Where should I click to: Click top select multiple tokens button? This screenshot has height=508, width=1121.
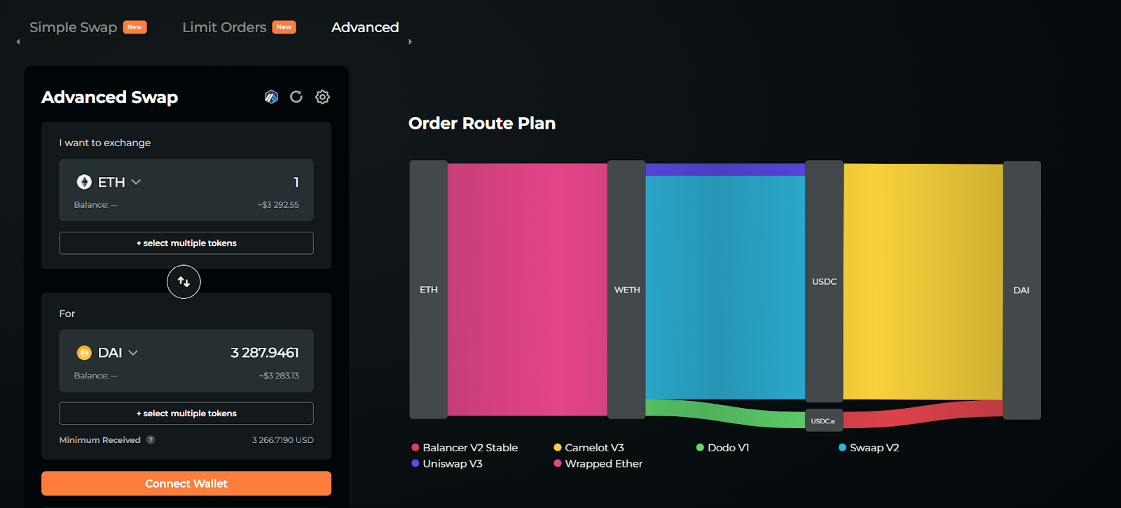pyautogui.click(x=186, y=243)
